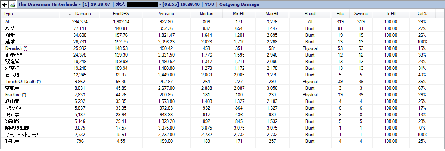Click the ToHit column header
The width and height of the screenshot is (445, 151).
pos(391,14)
